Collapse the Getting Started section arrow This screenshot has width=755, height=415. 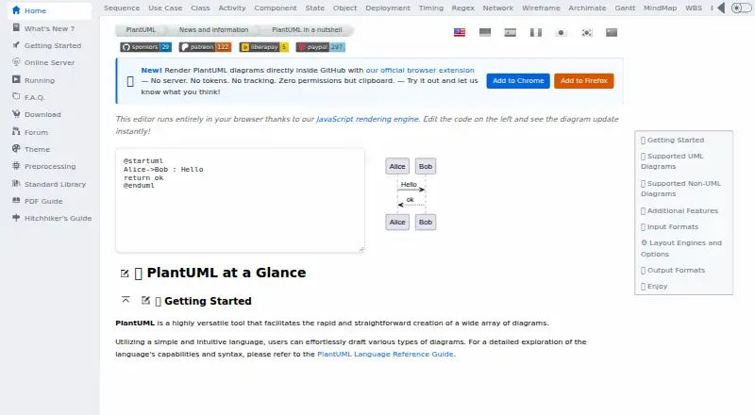tap(126, 300)
